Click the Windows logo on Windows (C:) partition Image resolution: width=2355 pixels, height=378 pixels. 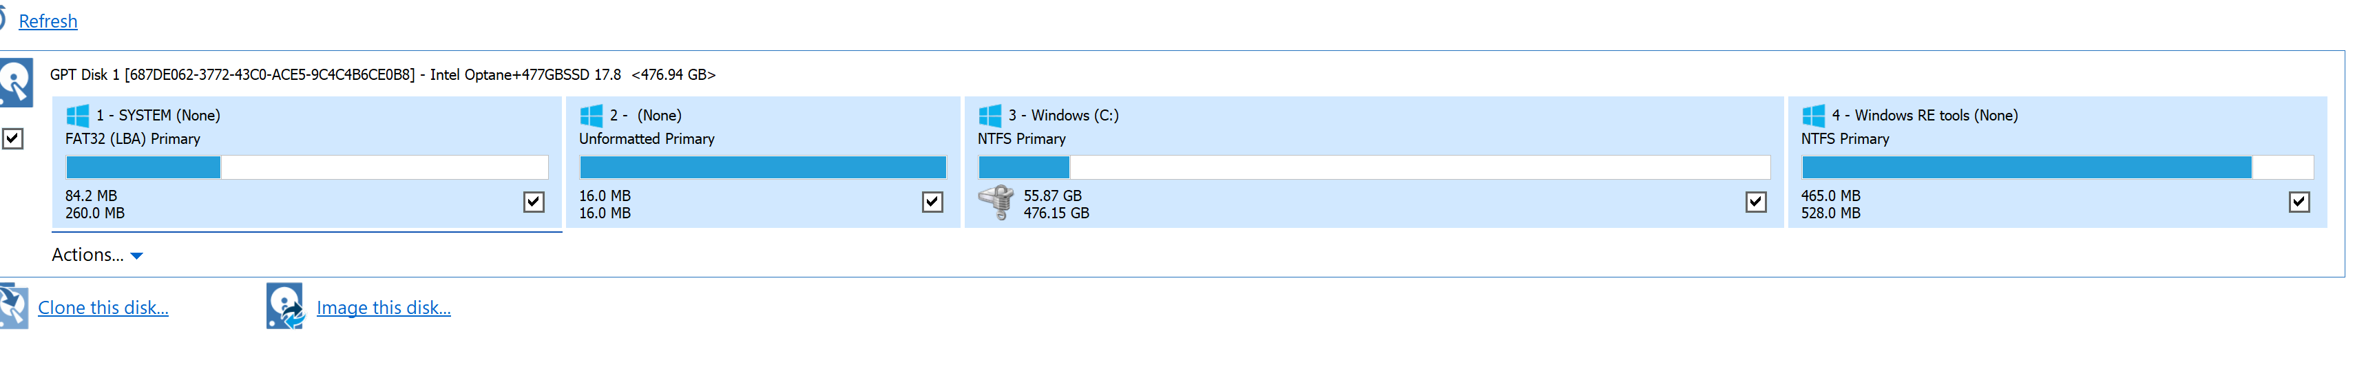[990, 115]
